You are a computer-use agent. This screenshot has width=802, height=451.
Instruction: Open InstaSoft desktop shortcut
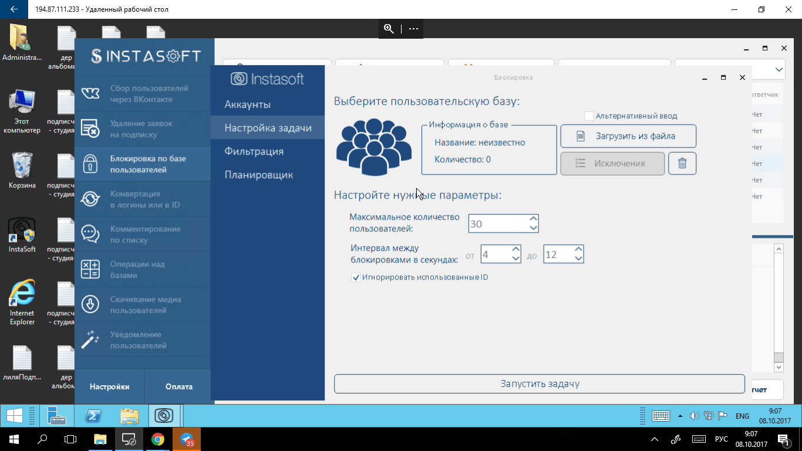pyautogui.click(x=22, y=235)
